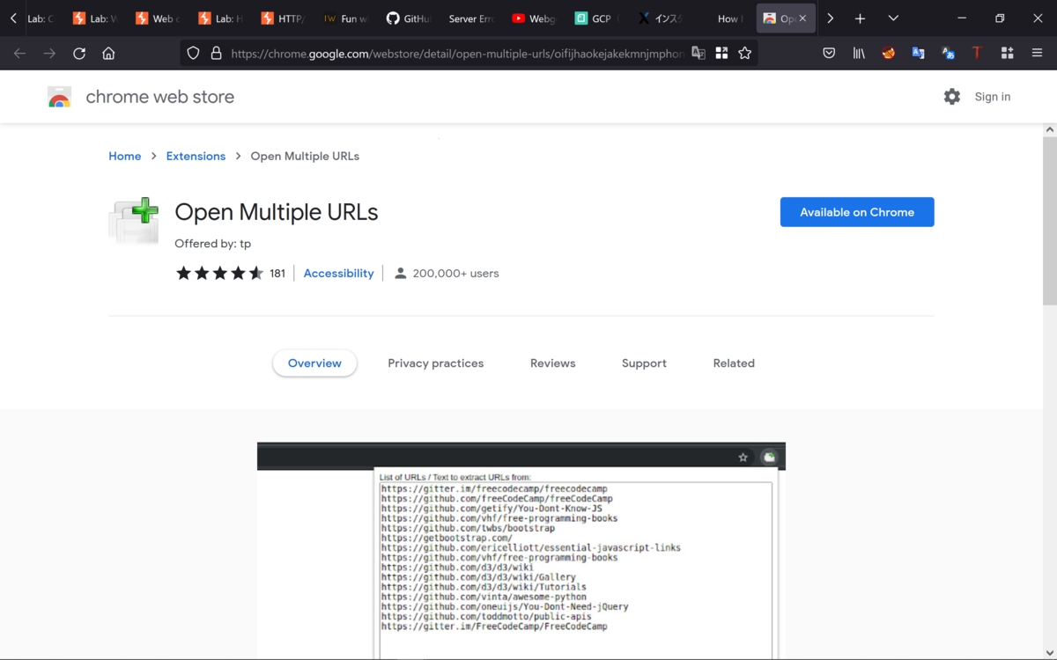Go to Home breadcrumb link

[x=124, y=156]
